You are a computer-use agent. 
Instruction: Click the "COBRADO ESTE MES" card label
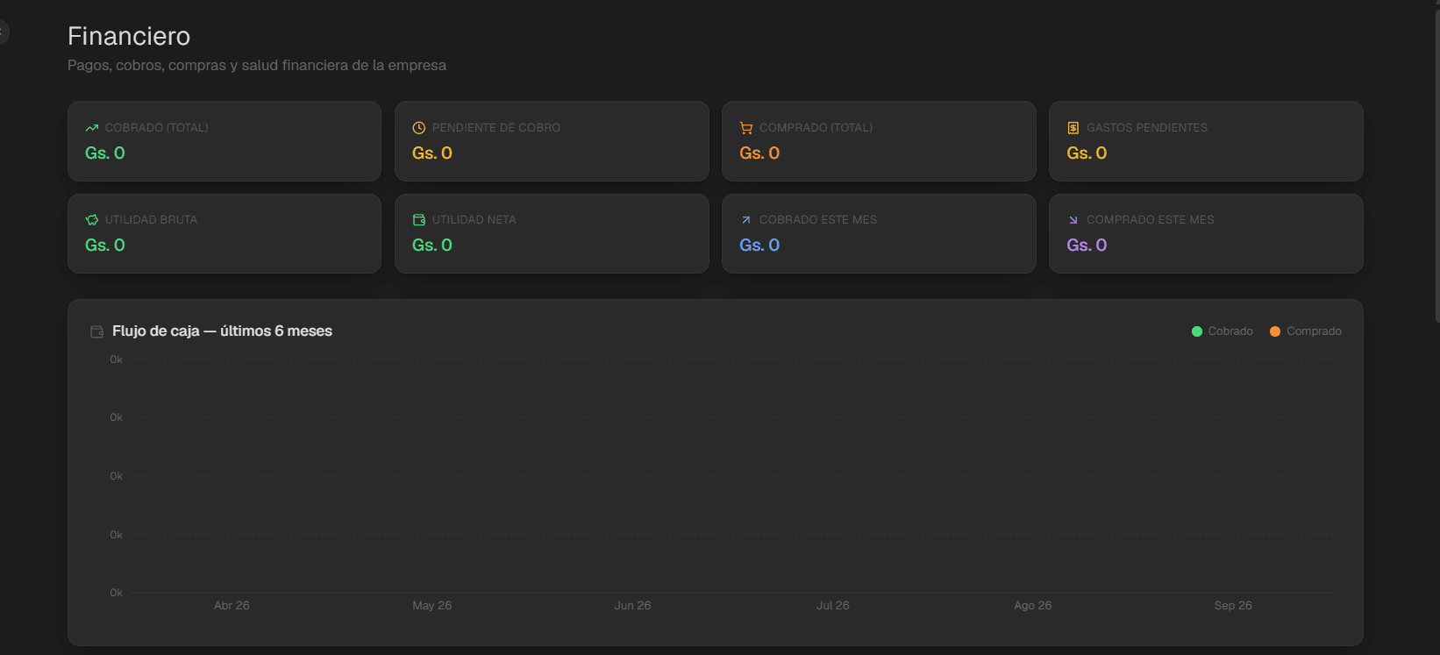(x=818, y=220)
